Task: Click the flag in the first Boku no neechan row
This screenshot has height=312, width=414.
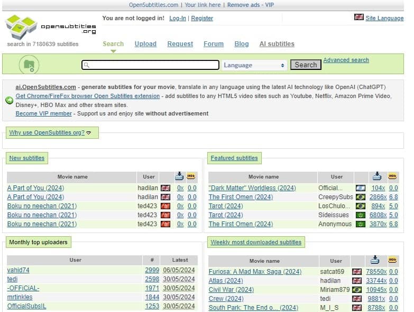Action: pyautogui.click(x=165, y=206)
